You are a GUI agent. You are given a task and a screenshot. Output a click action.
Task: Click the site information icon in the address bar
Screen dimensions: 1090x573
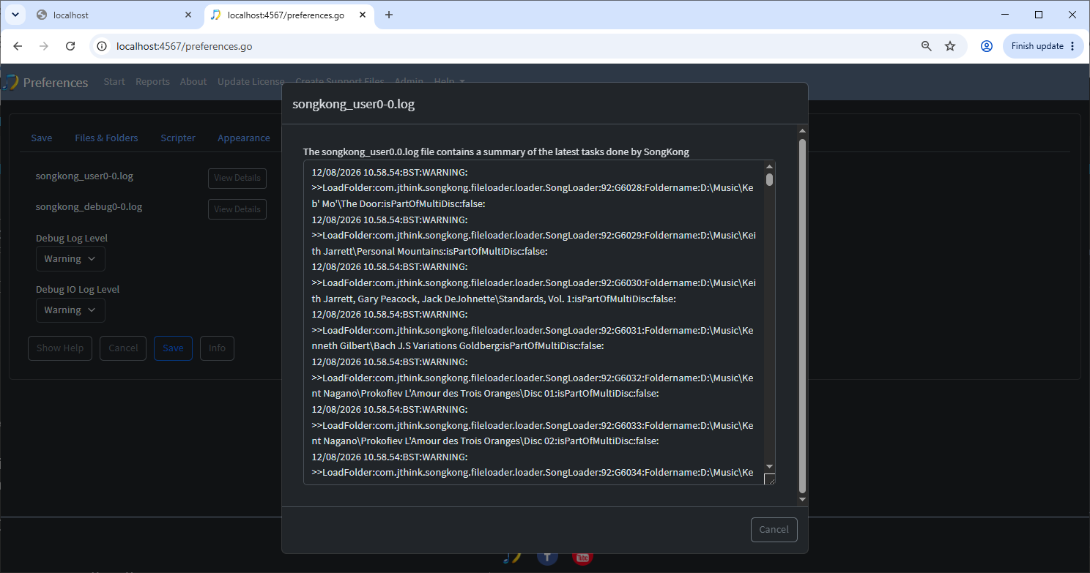pyautogui.click(x=103, y=46)
